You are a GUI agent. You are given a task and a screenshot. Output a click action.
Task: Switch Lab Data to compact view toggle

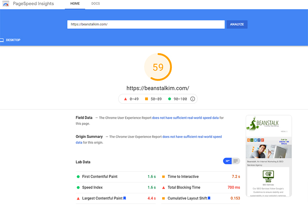227,161
